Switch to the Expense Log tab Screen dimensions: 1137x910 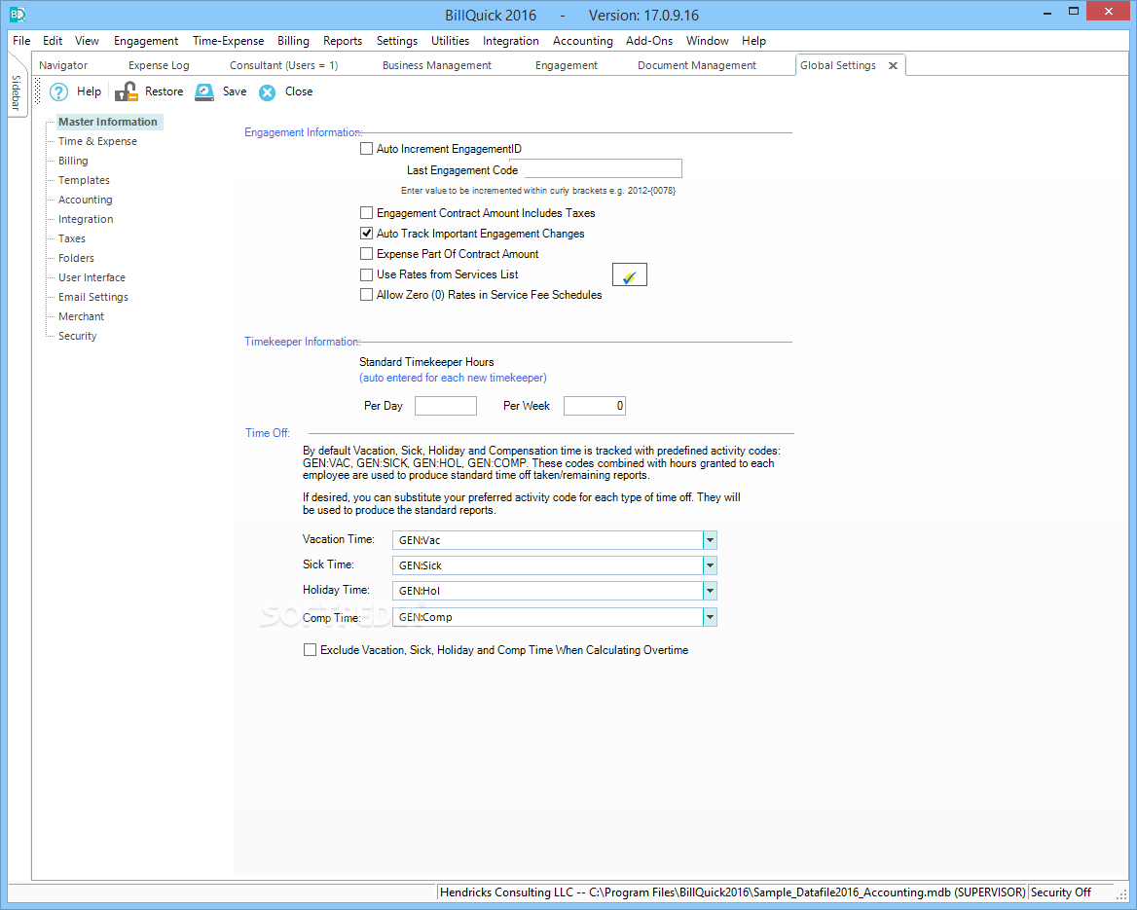coord(159,65)
